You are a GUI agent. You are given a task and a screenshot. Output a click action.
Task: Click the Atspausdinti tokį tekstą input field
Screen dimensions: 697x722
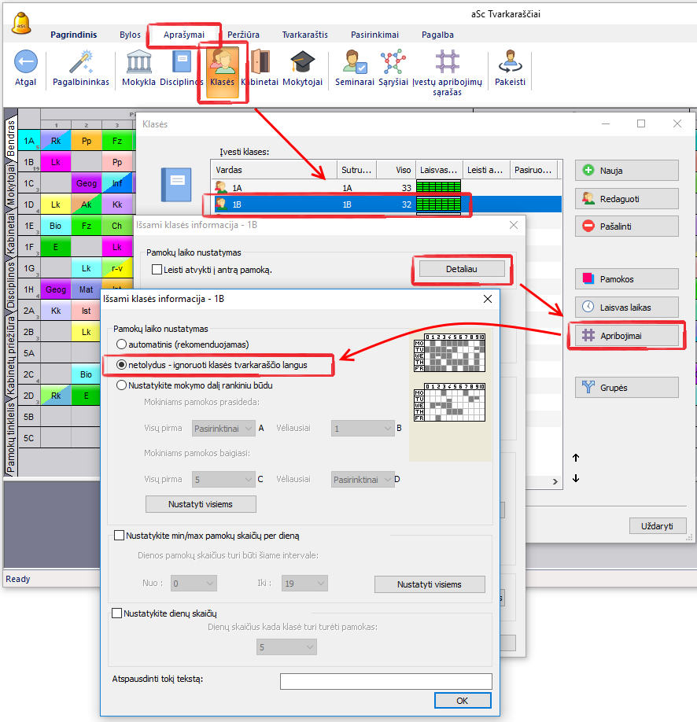(385, 681)
